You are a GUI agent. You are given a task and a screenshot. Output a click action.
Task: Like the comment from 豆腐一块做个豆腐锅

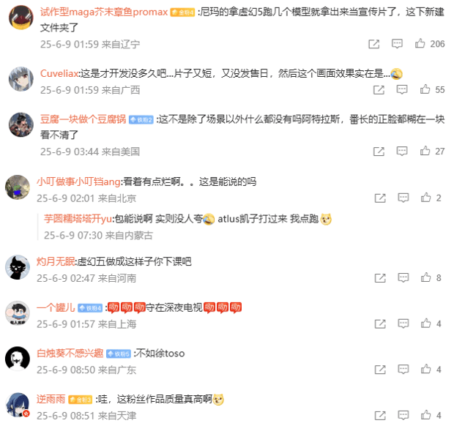point(425,151)
